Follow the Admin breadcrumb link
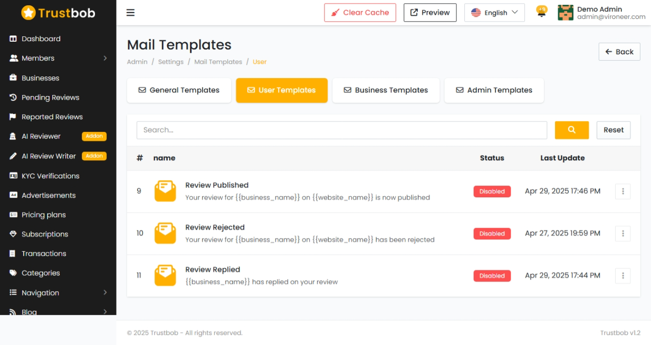The width and height of the screenshot is (651, 345). point(137,62)
